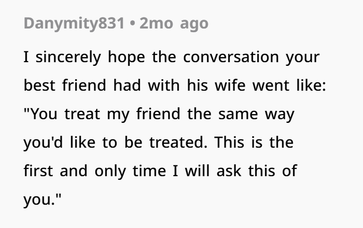363x228 pixels.
Task: Click "ask this of" near the line end
Action: pos(257,170)
